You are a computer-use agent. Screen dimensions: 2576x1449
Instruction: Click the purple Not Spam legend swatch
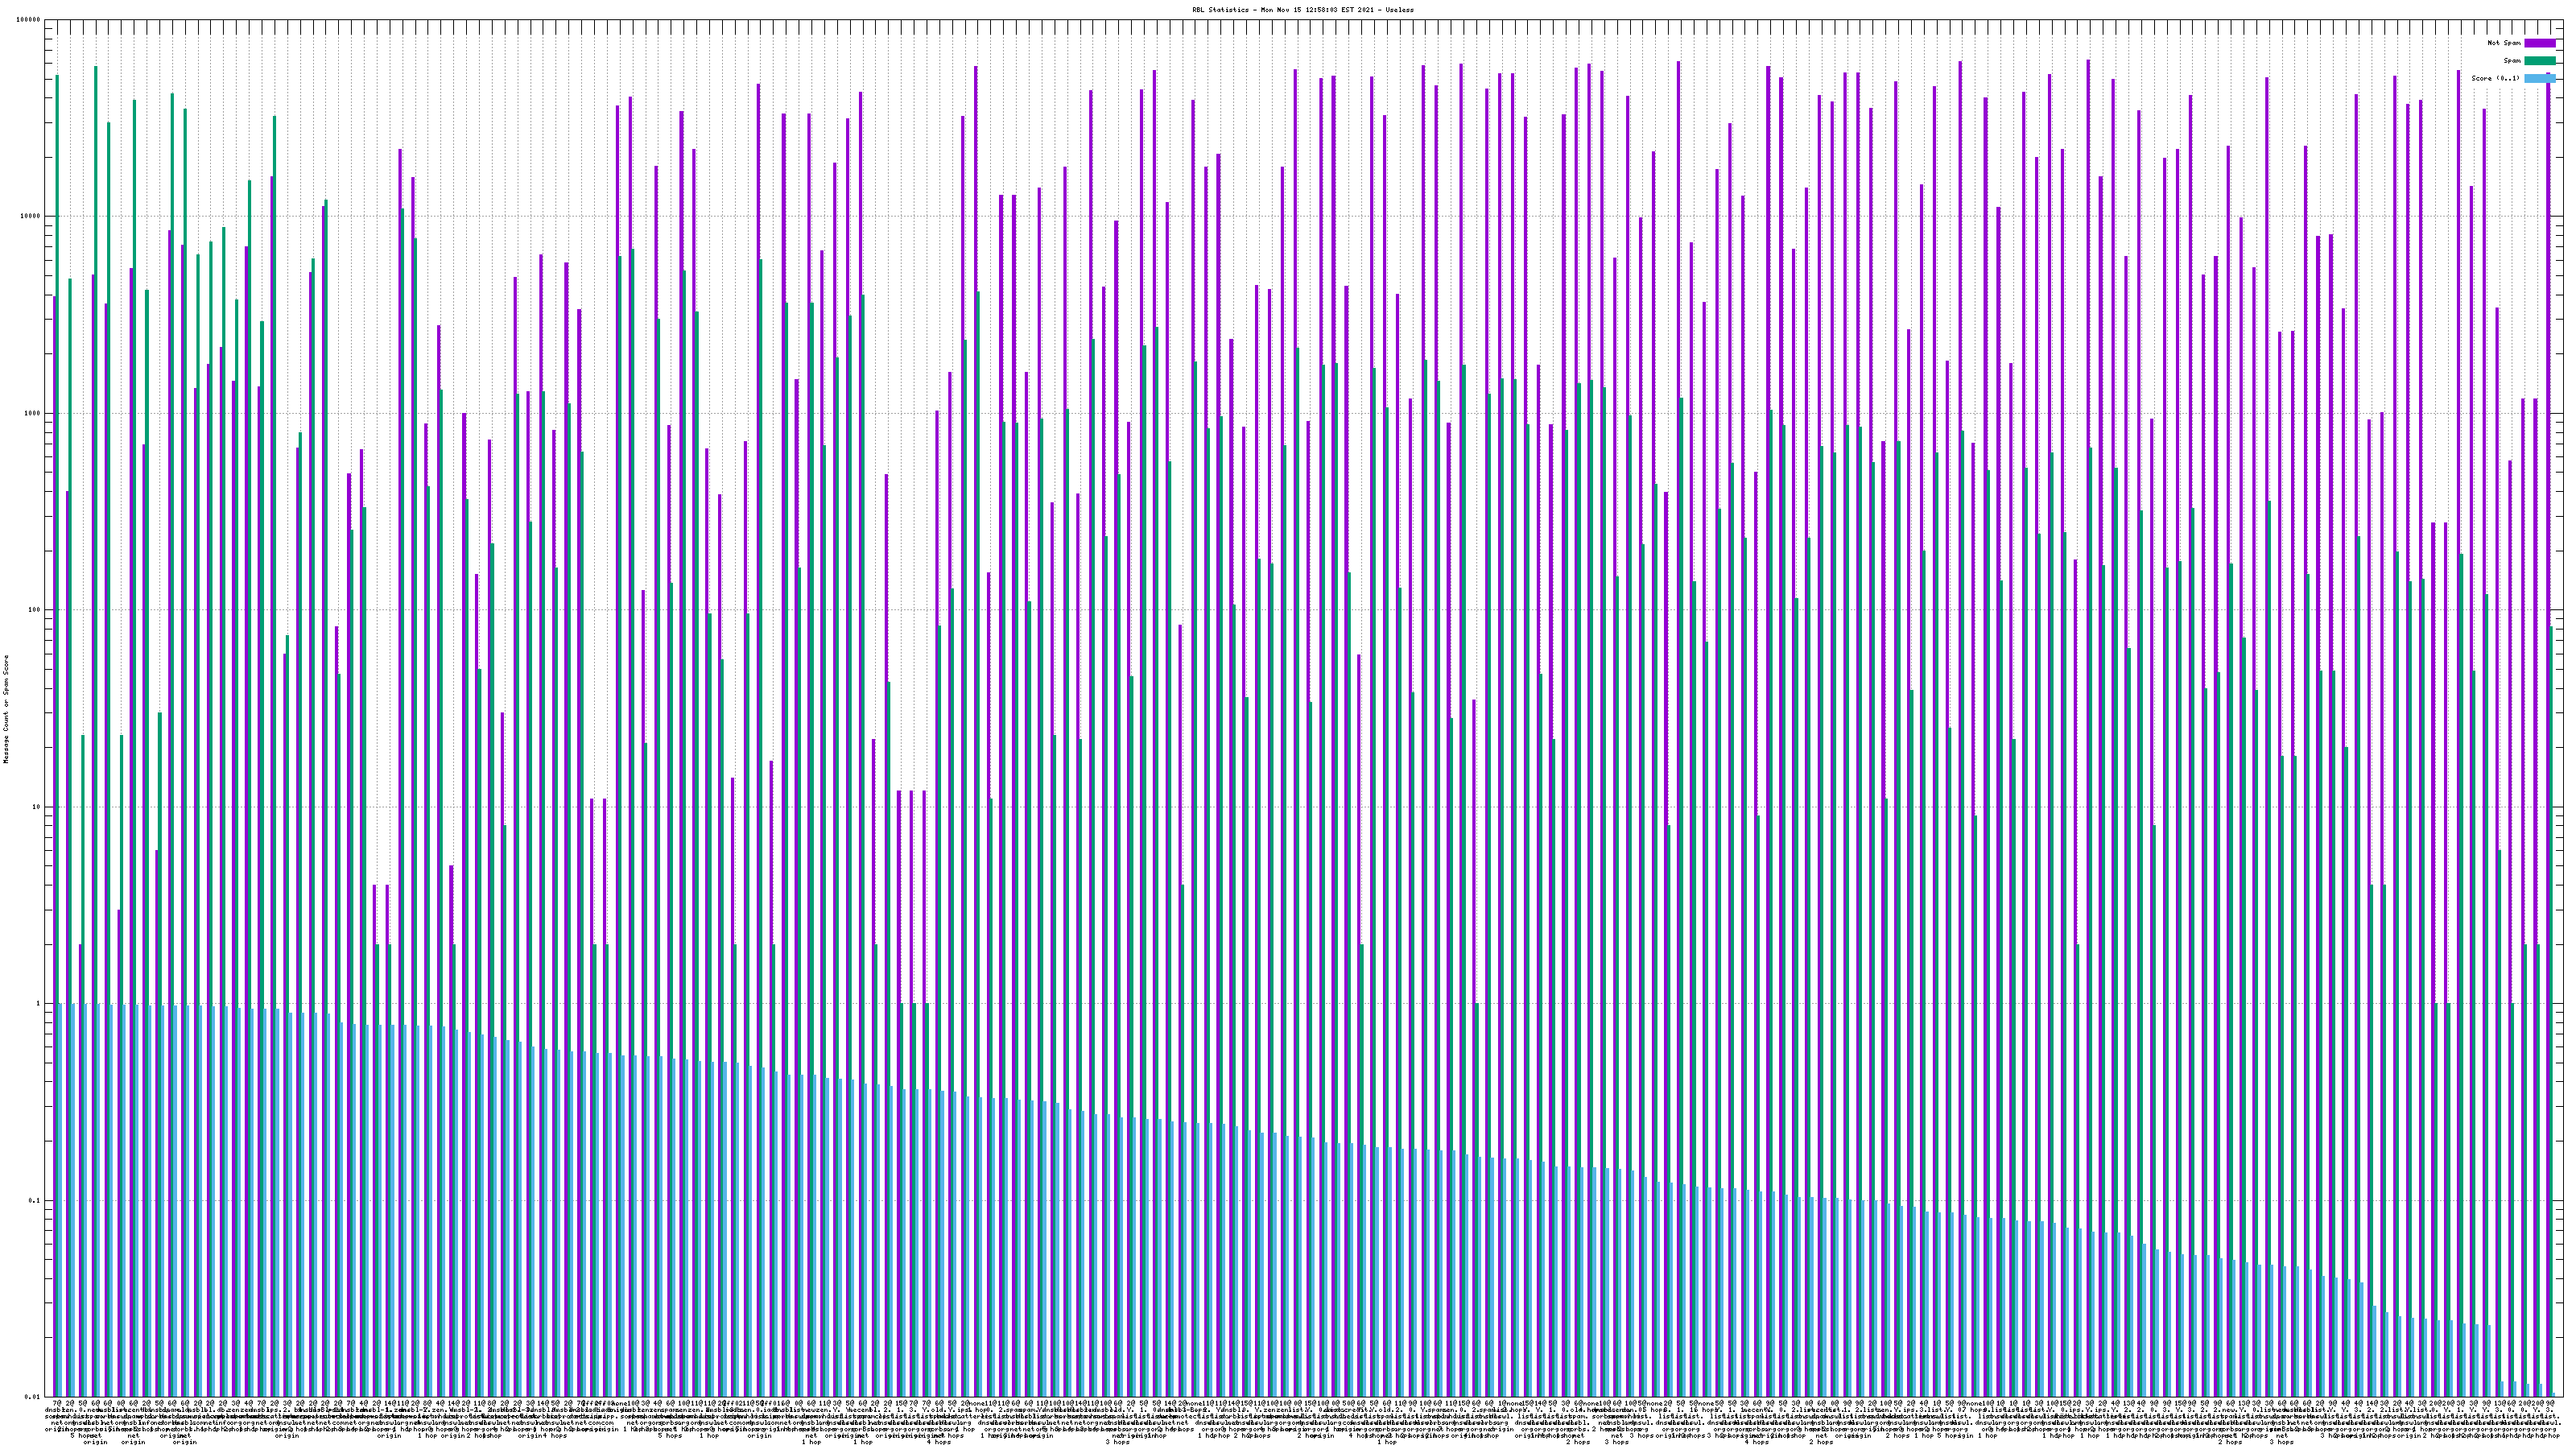pyautogui.click(x=2539, y=43)
